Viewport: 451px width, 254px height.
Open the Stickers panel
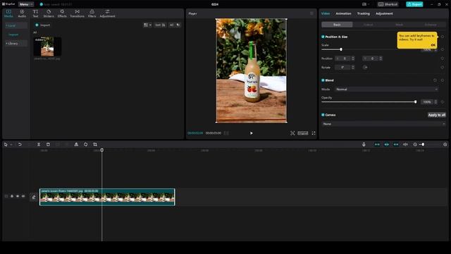[x=49, y=13]
